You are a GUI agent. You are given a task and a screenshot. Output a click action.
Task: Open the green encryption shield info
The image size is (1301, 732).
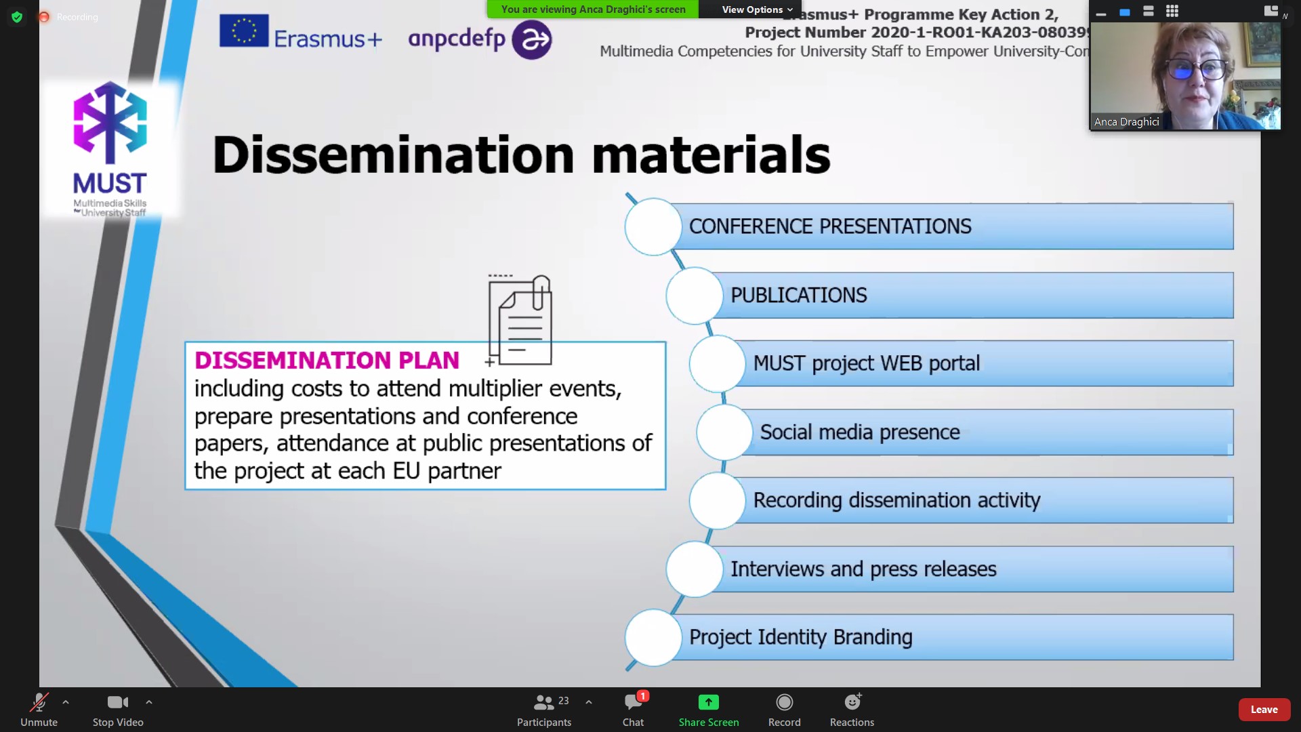pos(17,17)
